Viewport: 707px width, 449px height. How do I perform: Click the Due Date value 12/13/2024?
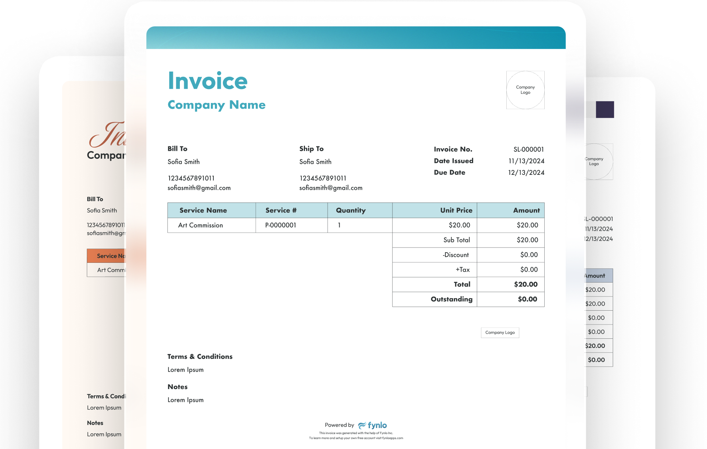pyautogui.click(x=526, y=173)
